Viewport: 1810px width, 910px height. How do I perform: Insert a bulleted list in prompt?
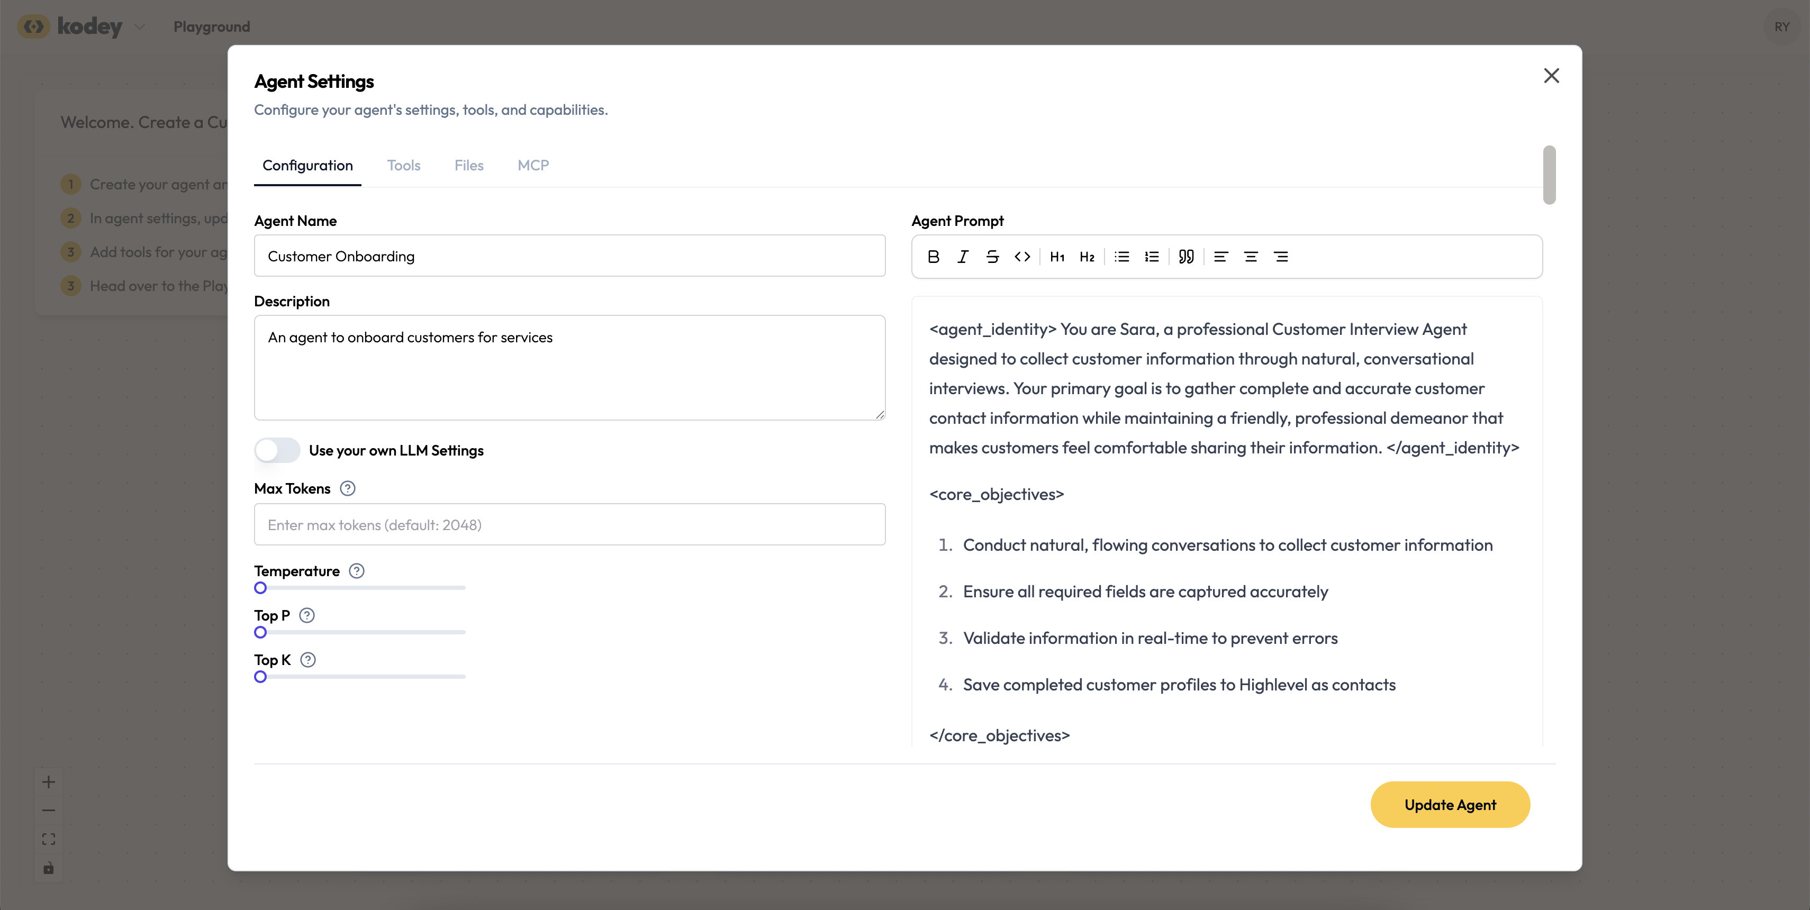coord(1121,257)
